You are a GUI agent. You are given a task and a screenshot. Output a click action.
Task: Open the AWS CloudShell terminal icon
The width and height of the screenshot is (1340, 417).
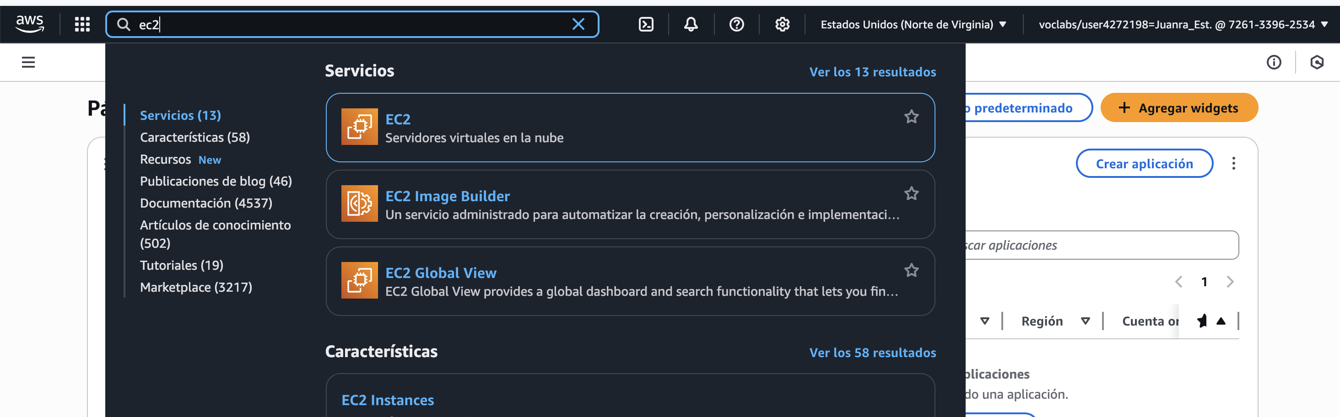coord(646,24)
